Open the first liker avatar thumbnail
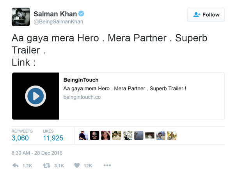Viewport: 234px width, 171px height. (84, 135)
